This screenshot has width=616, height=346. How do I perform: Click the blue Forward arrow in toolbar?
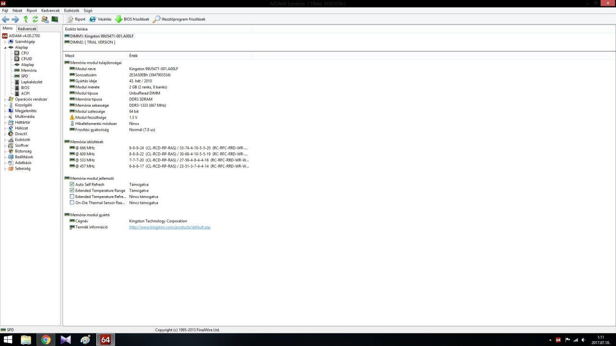pos(15,19)
